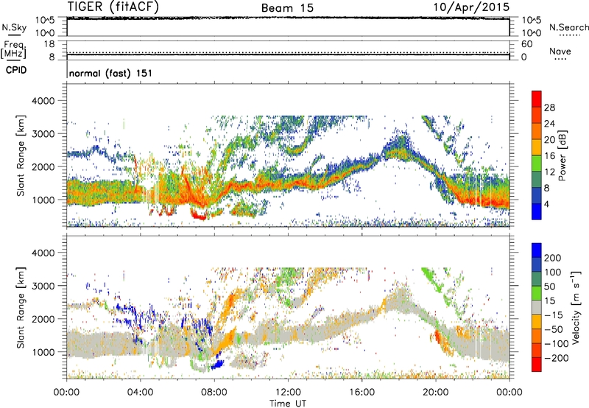
Task: Pick the red bottom segment of velocity colorbar
Action: pos(537,365)
